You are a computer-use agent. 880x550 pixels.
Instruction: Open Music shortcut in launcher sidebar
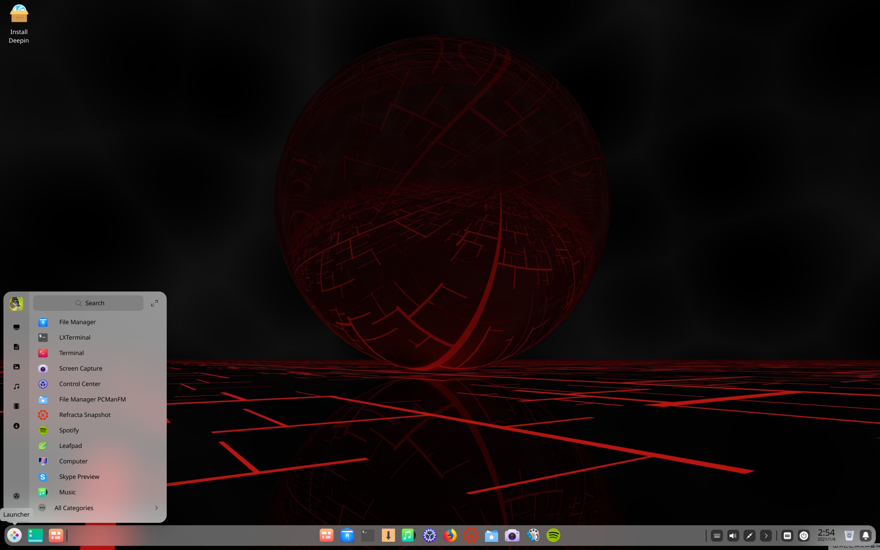click(x=16, y=386)
